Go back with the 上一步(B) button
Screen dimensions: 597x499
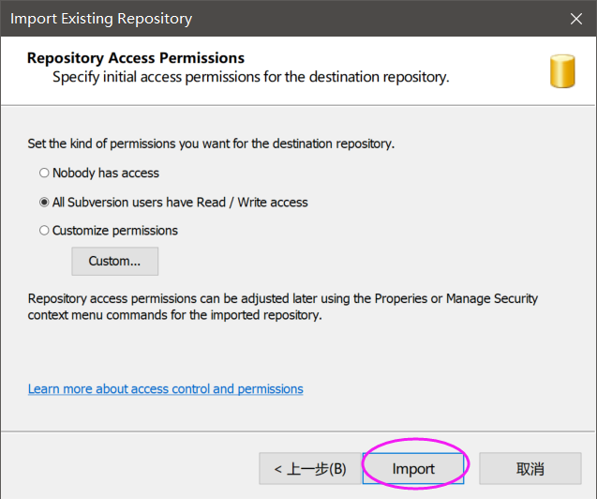[x=310, y=469]
